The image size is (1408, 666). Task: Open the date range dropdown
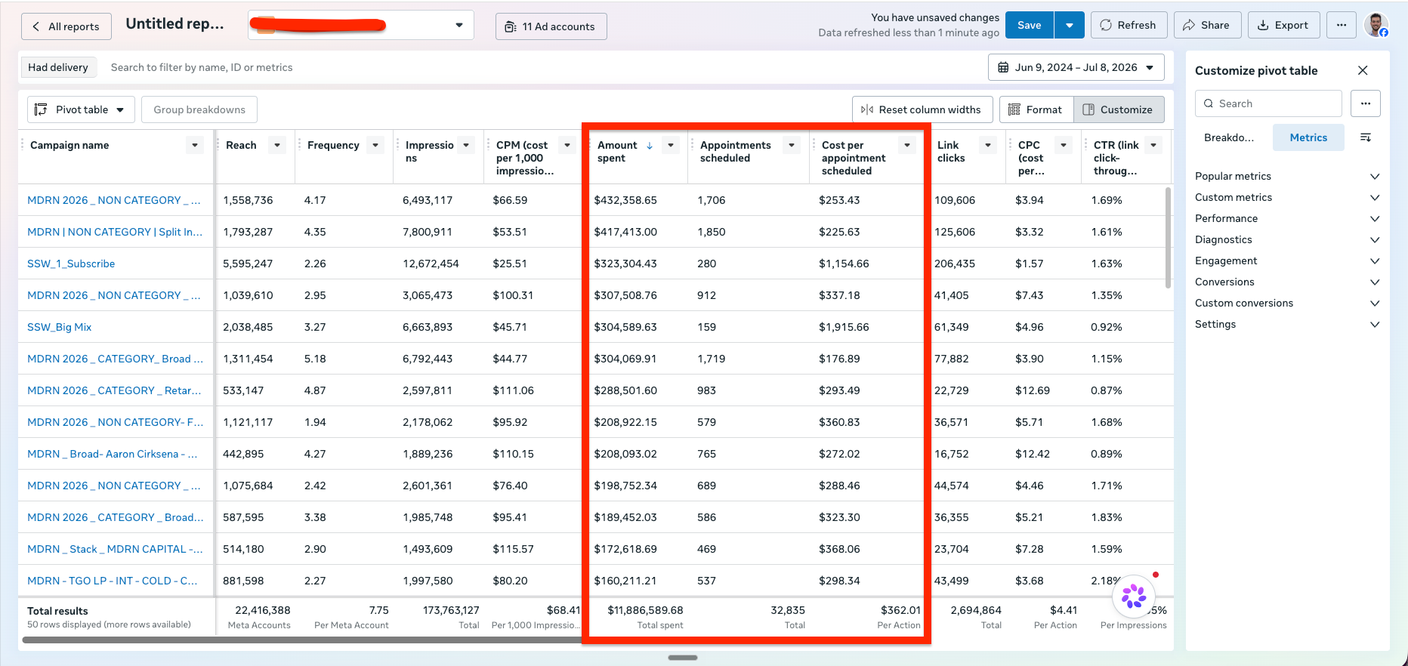tap(1076, 67)
